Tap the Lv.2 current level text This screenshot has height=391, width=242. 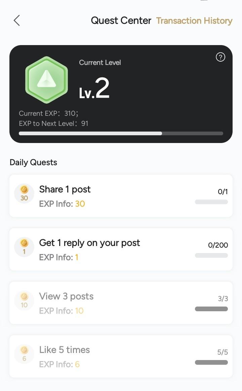[x=94, y=88]
